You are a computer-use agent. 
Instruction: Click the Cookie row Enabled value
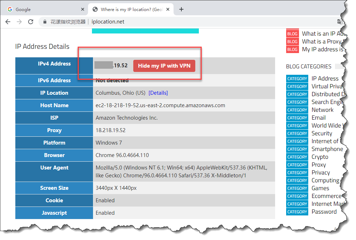(105, 200)
